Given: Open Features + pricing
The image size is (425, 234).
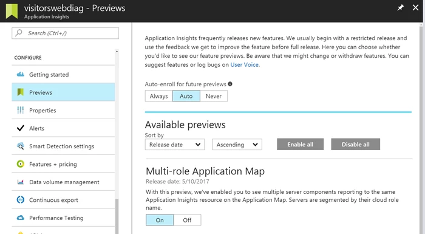Looking at the screenshot, I should click(x=63, y=164).
